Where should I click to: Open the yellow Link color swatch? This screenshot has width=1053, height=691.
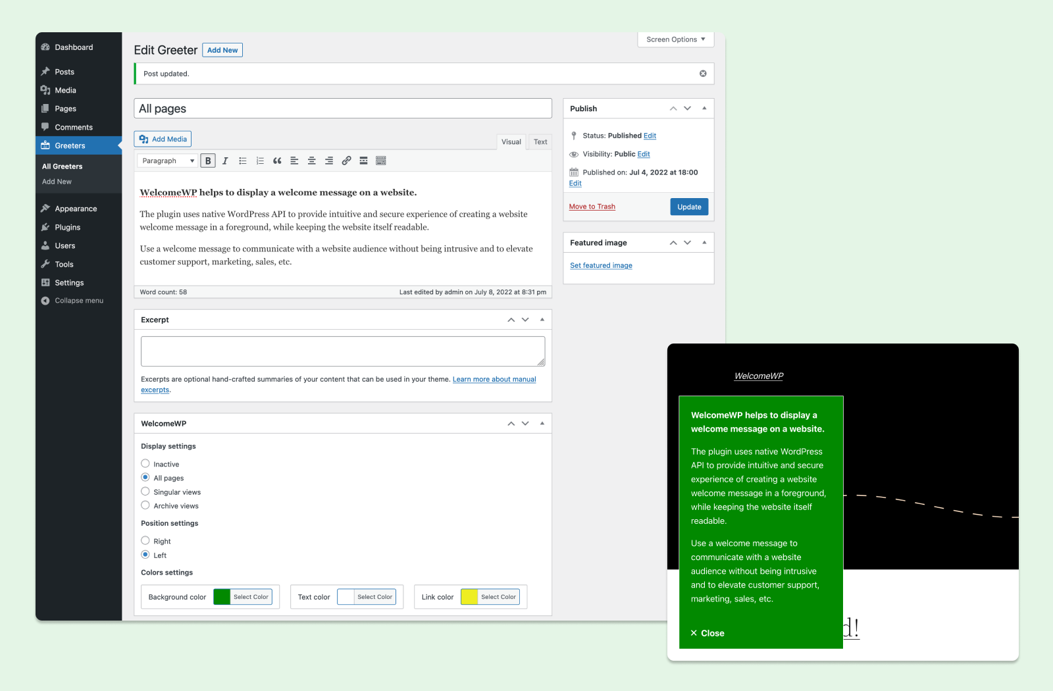pos(469,597)
